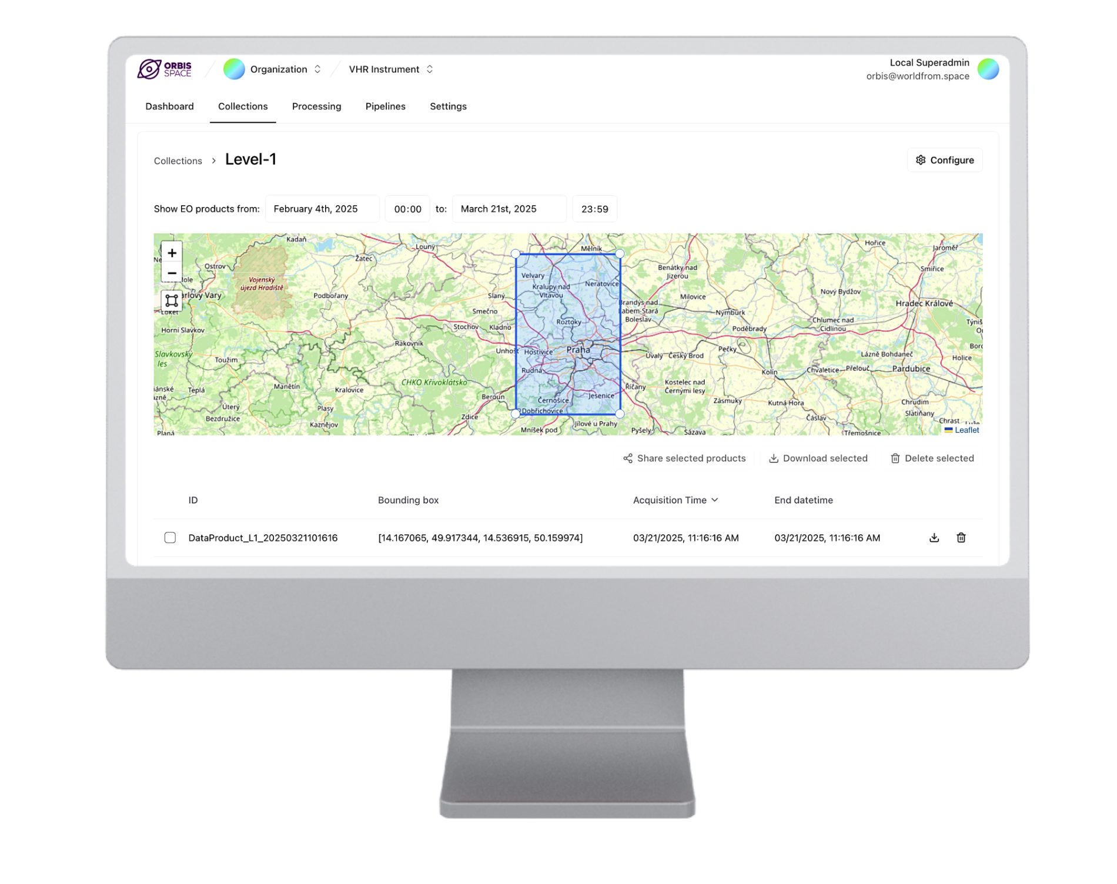Activate the draw rectangle map tool

coord(172,301)
